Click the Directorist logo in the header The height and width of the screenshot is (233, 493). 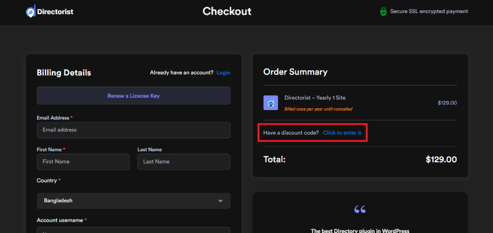pos(50,12)
